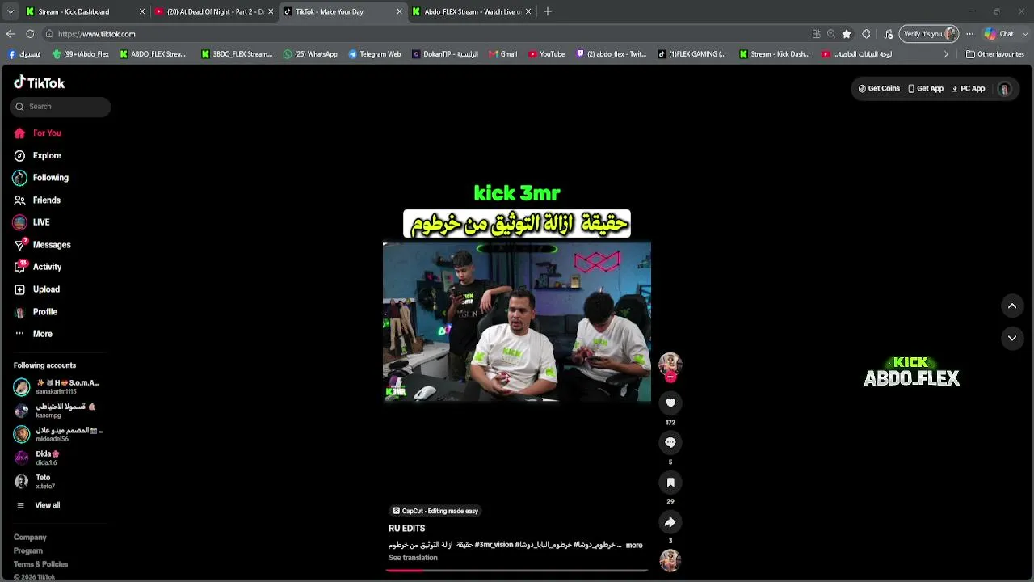Image resolution: width=1034 pixels, height=582 pixels.
Task: Click the TikTok logo
Action: coord(39,82)
